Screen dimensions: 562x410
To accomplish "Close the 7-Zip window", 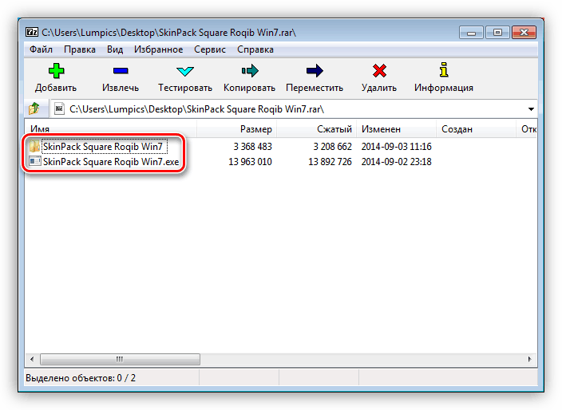I will [524, 33].
